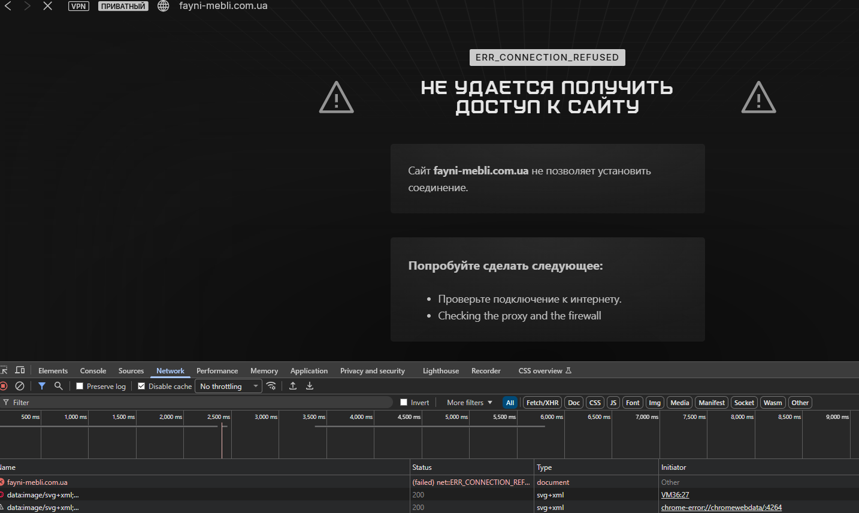Stop recording network log

point(4,386)
